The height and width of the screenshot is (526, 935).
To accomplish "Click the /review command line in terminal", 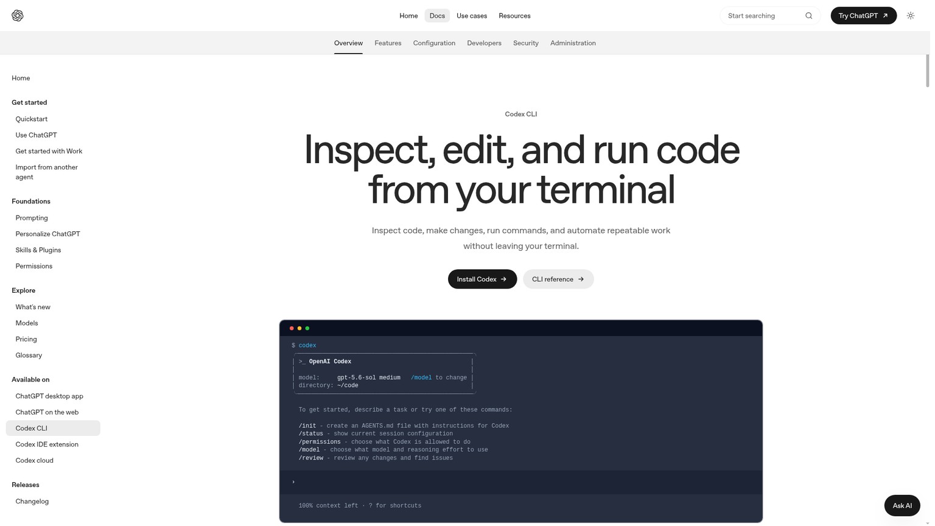I will 376,458.
